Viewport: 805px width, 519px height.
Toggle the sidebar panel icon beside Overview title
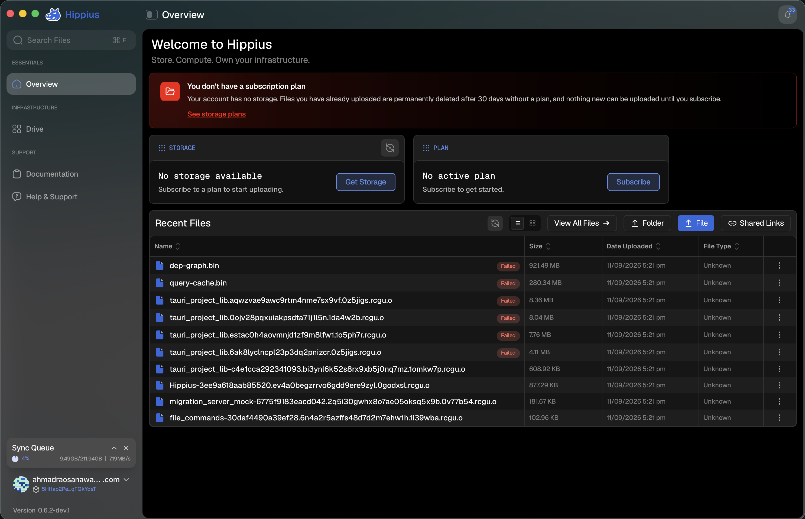tap(151, 15)
